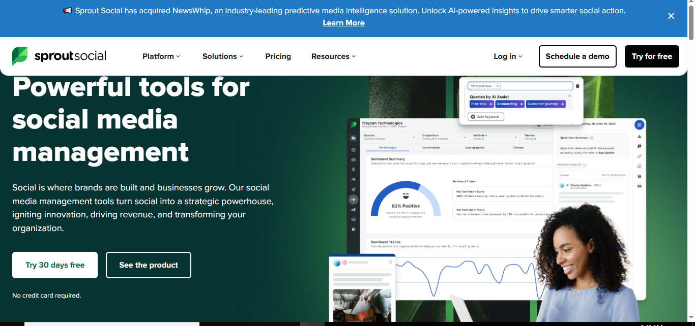Click the megaphone icon in announcement banner
The image size is (695, 326).
pyautogui.click(x=67, y=11)
